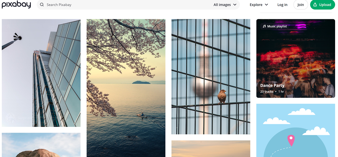Click the pink map pin illustration
Viewport: 338px width, 157px height.
click(291, 140)
